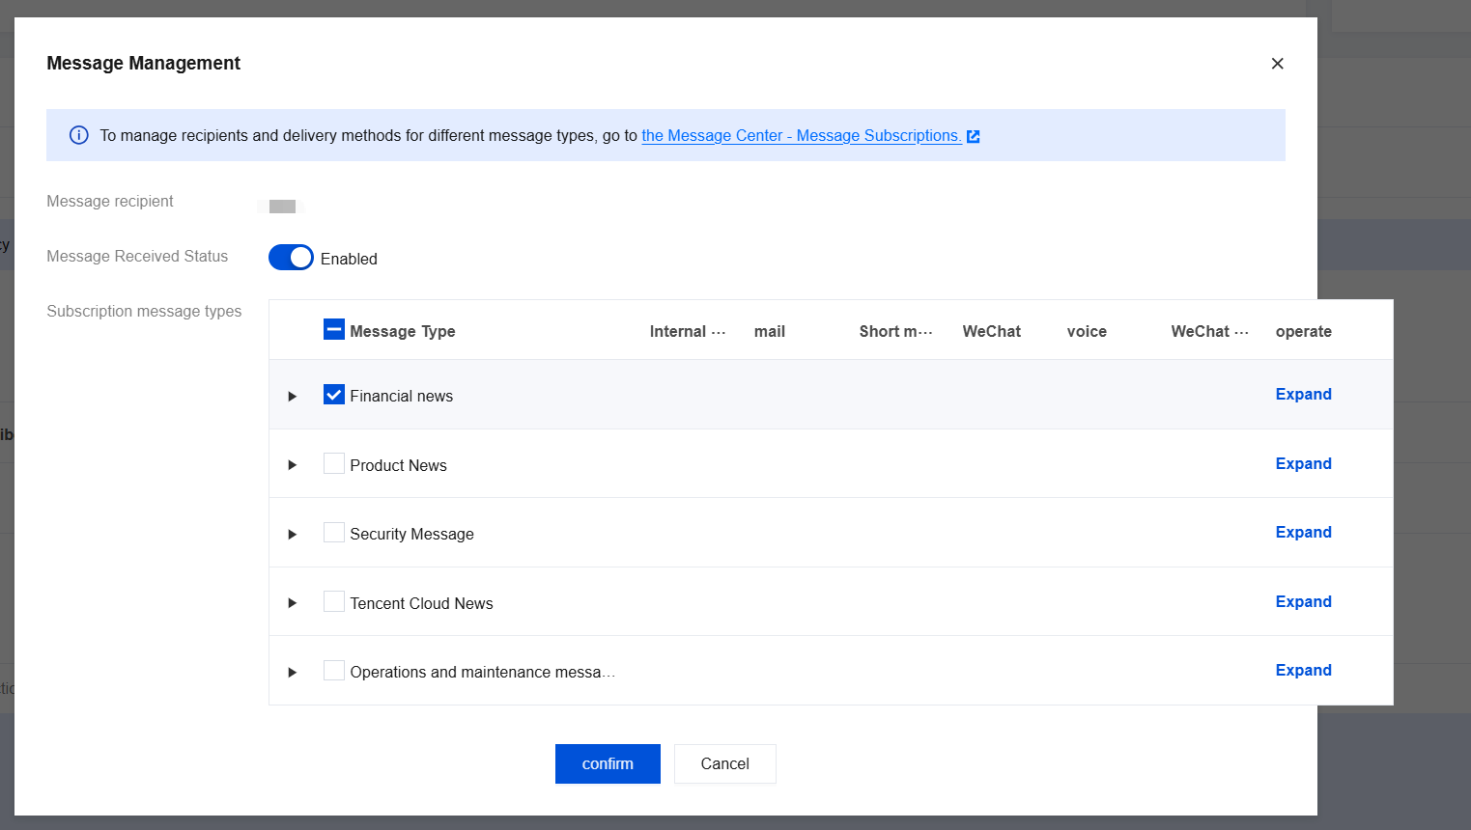Screen dimensions: 1471x830
Task: Unfold the Security Message row triangle
Action: coord(292,535)
